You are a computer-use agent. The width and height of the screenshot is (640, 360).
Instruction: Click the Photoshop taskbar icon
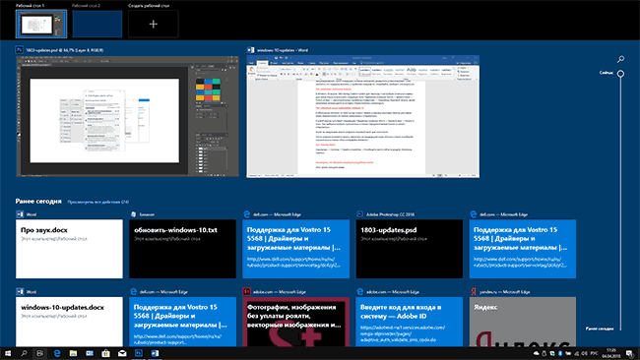[139, 353]
